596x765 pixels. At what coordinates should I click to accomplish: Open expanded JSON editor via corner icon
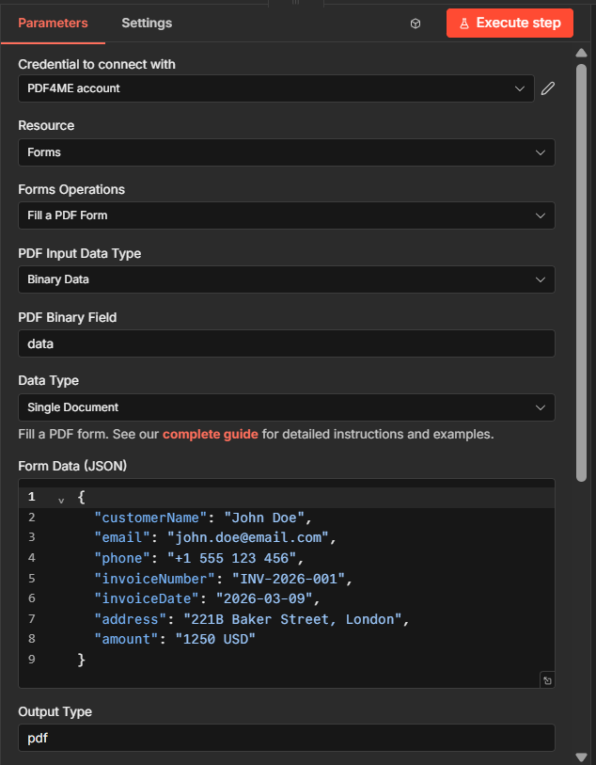[x=546, y=679]
